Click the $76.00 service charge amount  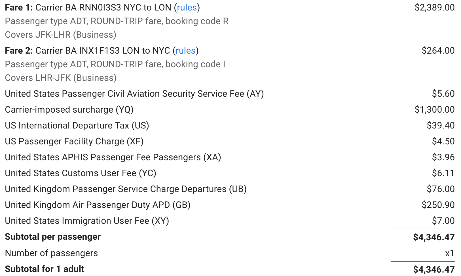pos(441,189)
